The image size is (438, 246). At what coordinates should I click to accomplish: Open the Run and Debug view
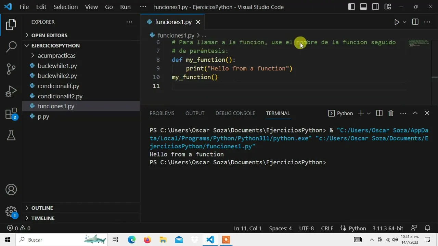coord(11,91)
